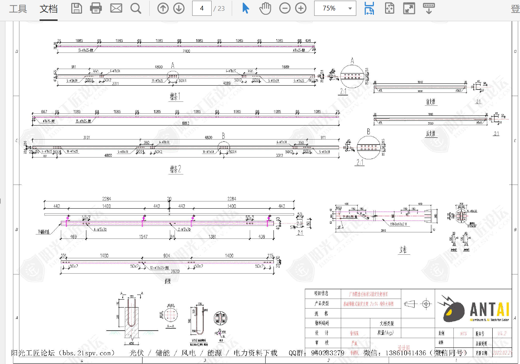Click the 斜梁 drawing label
520x364 pixels.
tap(168, 281)
